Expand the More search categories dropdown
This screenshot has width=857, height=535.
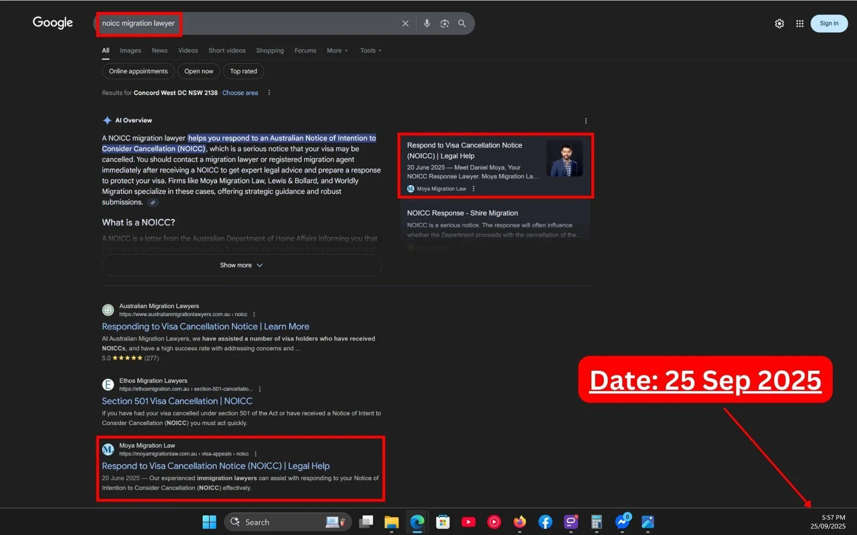336,50
